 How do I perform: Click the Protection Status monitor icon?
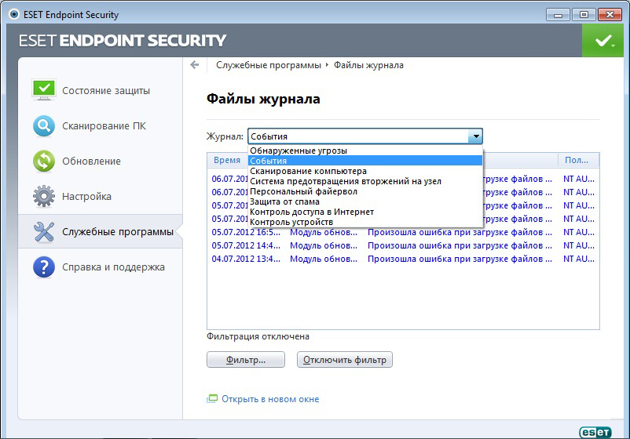coord(43,89)
